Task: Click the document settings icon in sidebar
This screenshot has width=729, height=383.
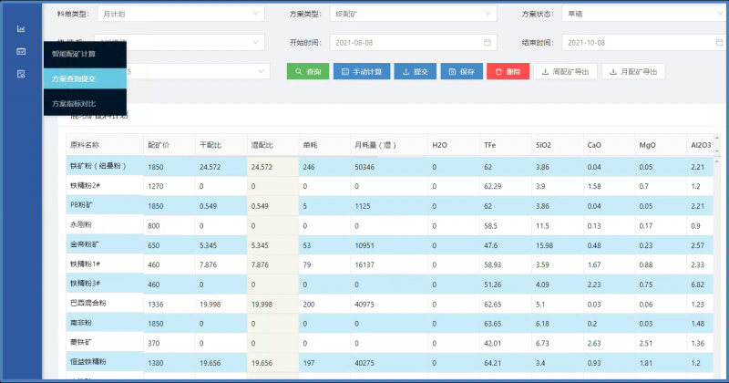Action: pyautogui.click(x=20, y=74)
